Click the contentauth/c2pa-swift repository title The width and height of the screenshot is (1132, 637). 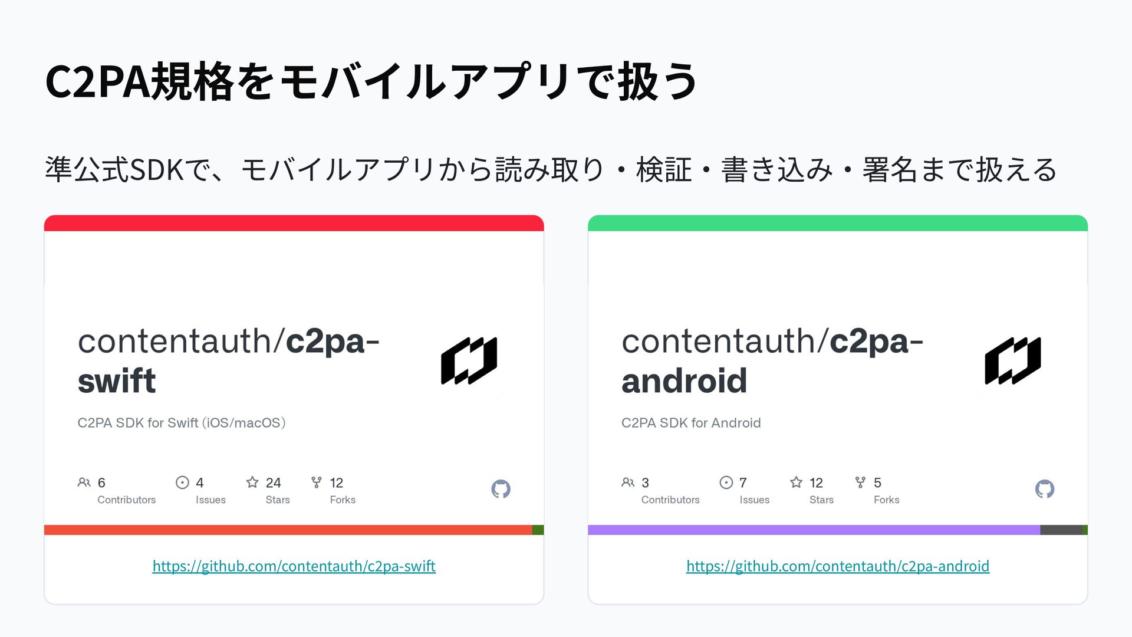(229, 360)
